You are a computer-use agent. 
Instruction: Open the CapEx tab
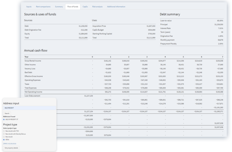coord(85,7)
